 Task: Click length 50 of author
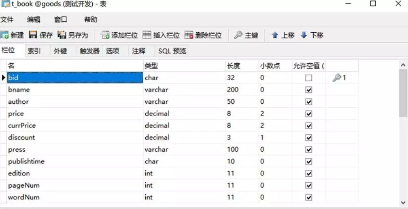[x=242, y=102]
